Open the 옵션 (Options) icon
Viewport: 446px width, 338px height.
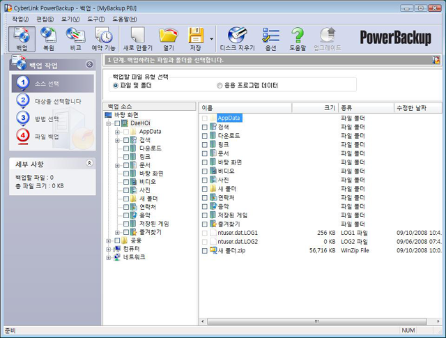coord(271,39)
